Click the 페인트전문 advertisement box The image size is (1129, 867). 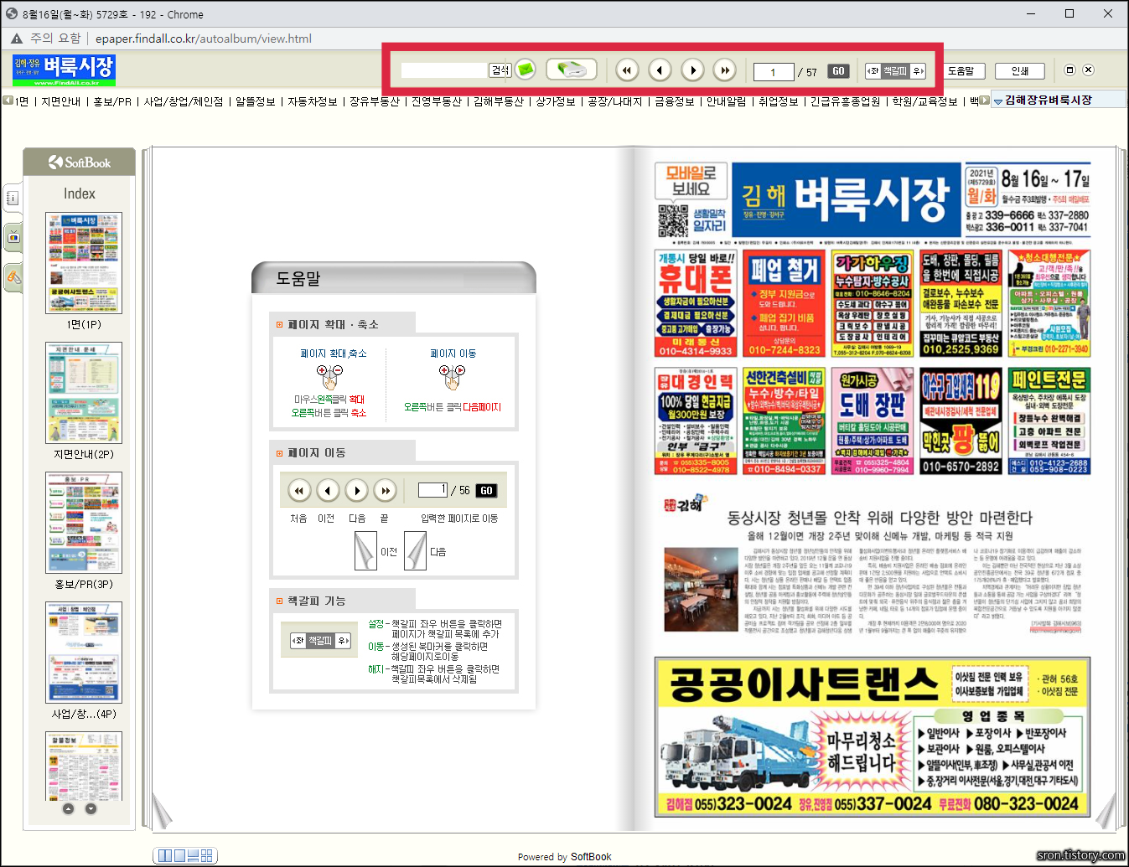1049,421
